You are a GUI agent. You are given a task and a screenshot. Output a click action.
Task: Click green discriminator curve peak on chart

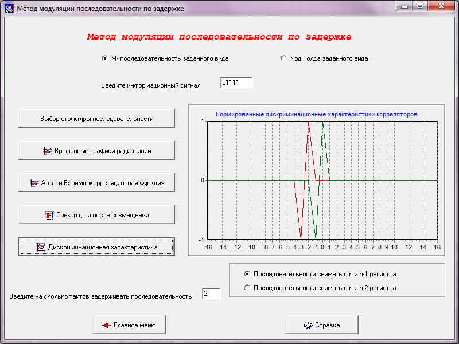click(322, 122)
